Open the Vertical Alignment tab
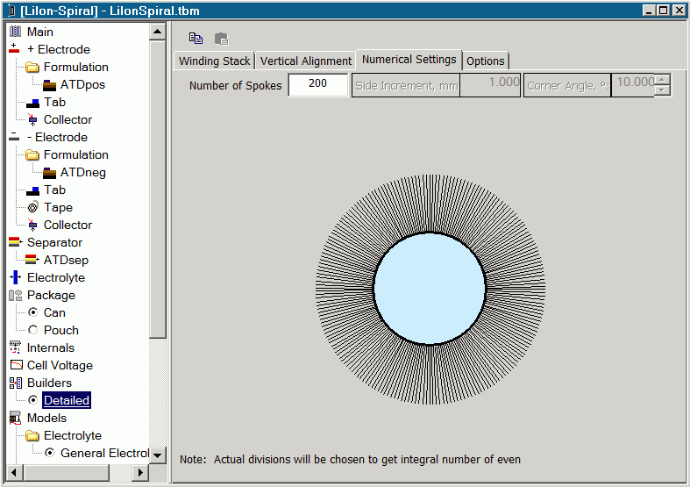Screen dimensions: 690x487 coord(305,61)
